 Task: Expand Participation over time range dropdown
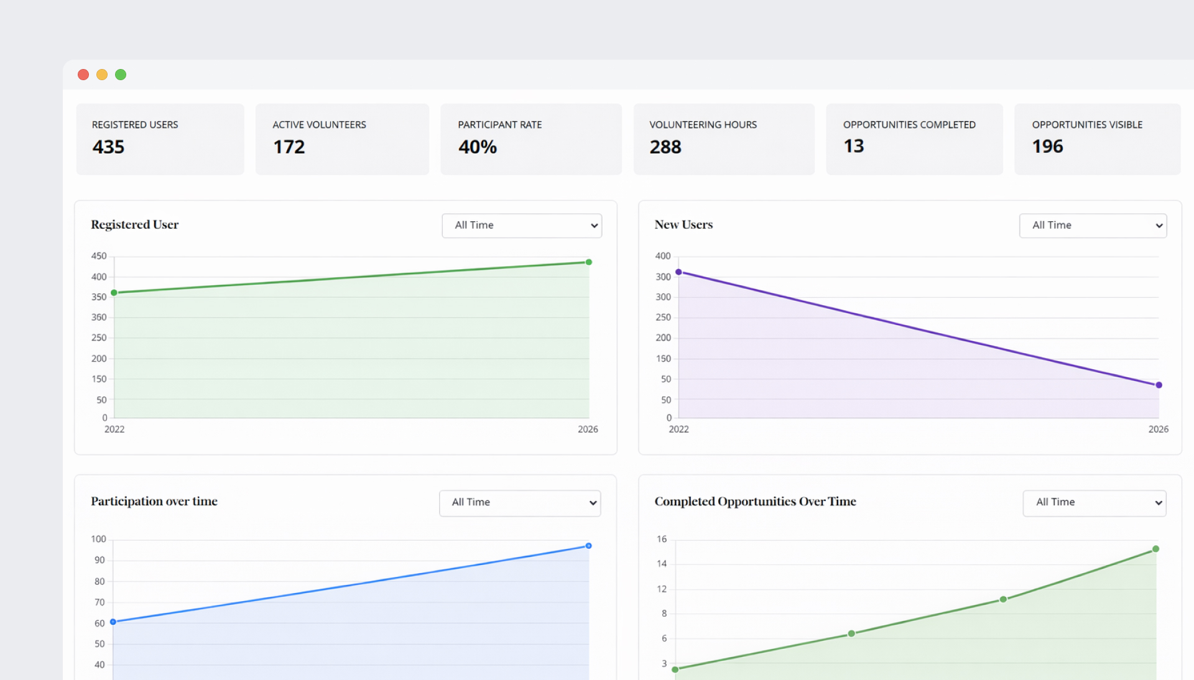[x=519, y=503]
